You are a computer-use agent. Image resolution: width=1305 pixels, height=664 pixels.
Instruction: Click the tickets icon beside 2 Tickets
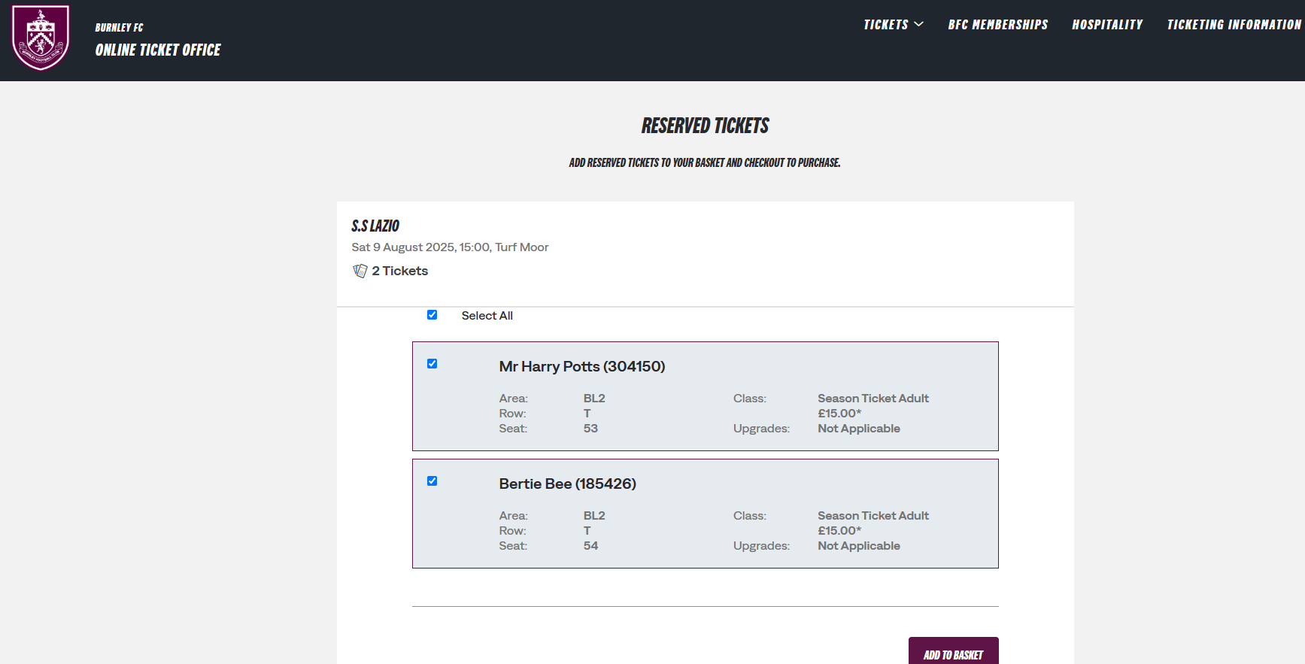pos(360,271)
